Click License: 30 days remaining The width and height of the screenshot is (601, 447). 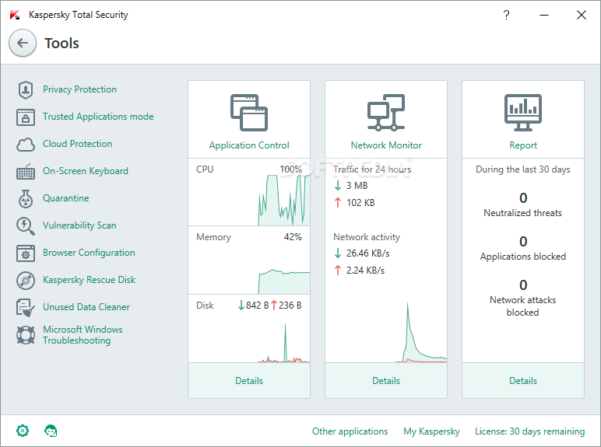(529, 431)
